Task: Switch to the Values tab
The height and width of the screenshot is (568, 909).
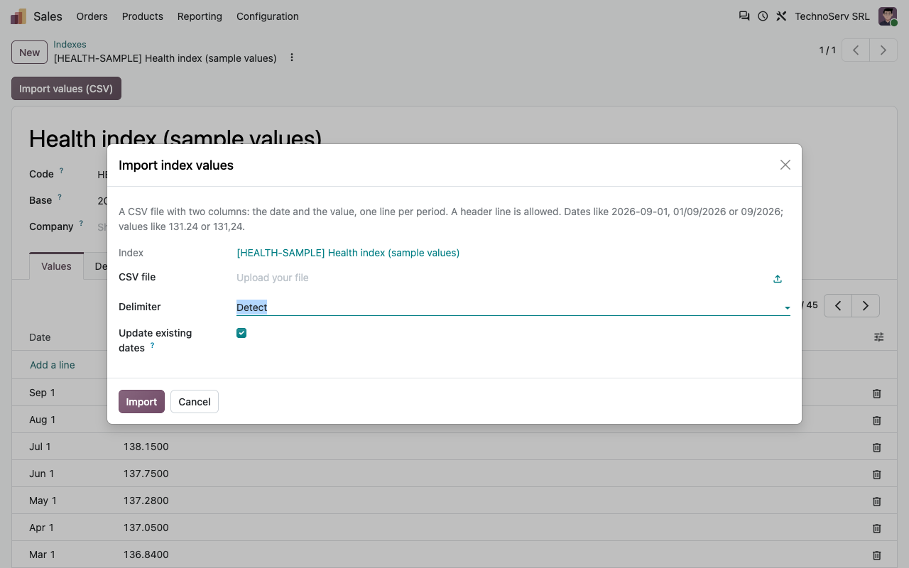Action: pos(56,266)
